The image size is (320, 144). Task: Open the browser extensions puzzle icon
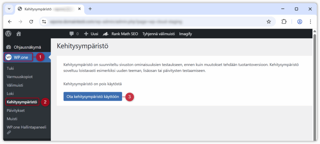coord(284,22)
